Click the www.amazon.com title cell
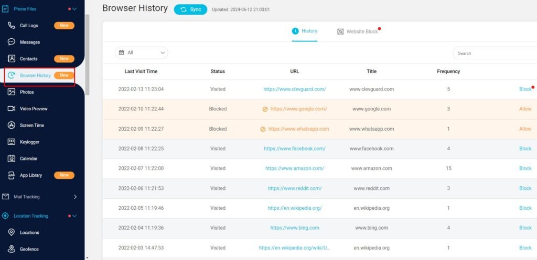Viewport: 537px width, 260px height. [x=372, y=168]
